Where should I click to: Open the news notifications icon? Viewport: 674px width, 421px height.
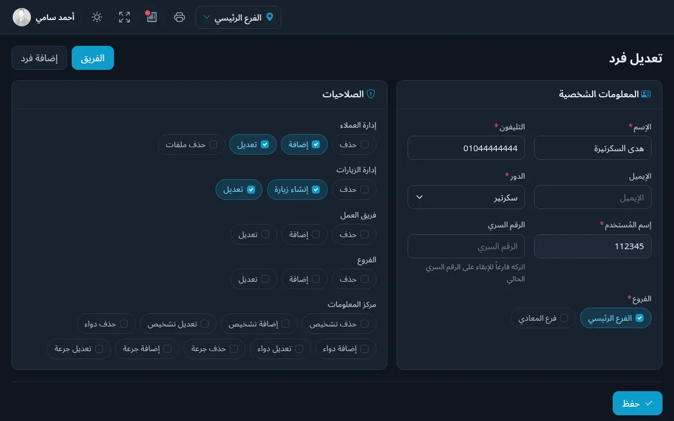(x=151, y=17)
